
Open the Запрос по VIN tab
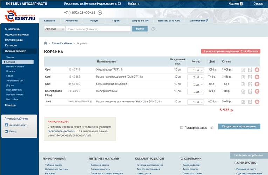pyautogui.click(x=140, y=21)
